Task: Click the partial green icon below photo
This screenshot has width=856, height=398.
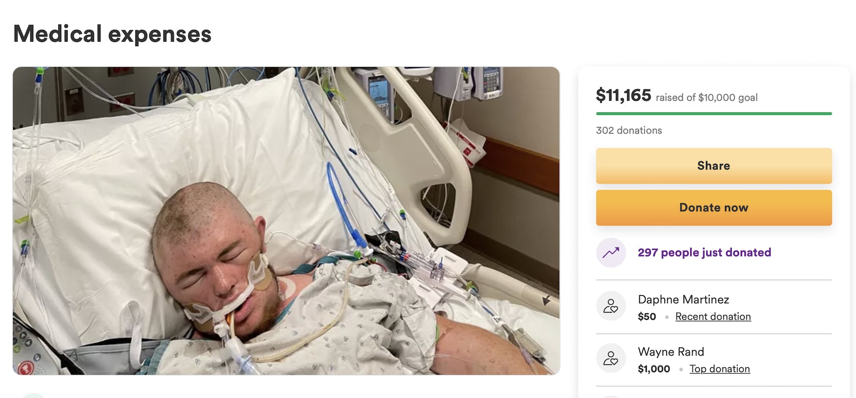Action: tap(34, 395)
